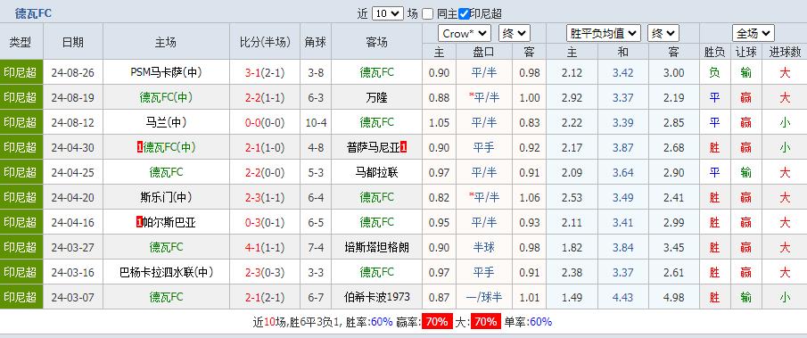Click 培斯塔坦格朗 away team
This screenshot has height=338, width=807.
[376, 247]
